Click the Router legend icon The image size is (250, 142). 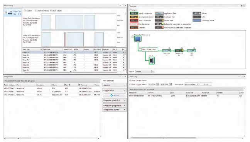197,13
